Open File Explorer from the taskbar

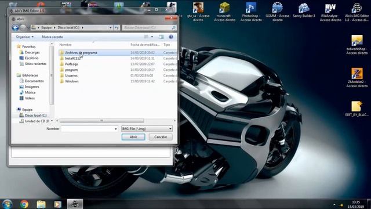[x=41, y=204]
